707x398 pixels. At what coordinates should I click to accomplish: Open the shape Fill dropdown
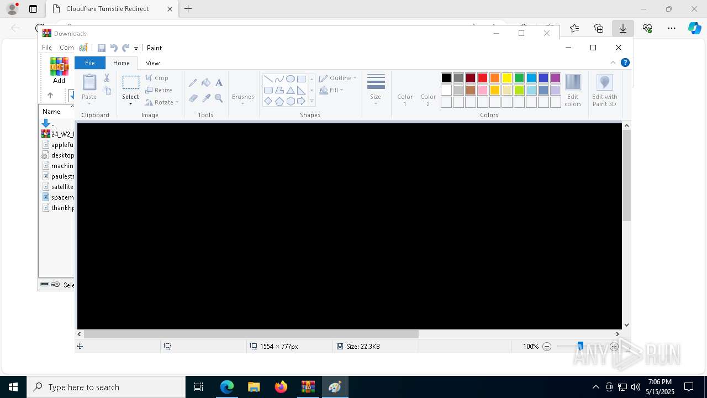coord(331,90)
